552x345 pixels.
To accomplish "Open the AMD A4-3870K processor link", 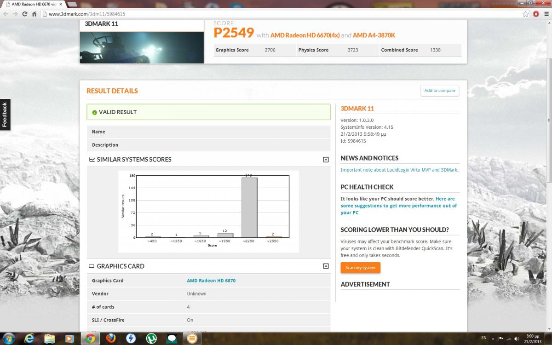I will 374,35.
